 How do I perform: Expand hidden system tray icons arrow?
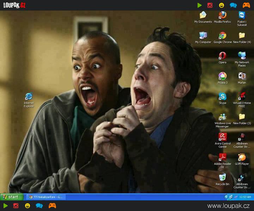tap(226, 197)
